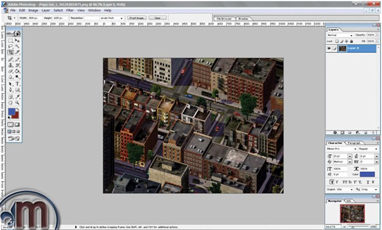Select the Rectangular Marquee tool

point(11,41)
